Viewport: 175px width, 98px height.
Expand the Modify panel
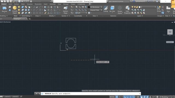coord(52,16)
